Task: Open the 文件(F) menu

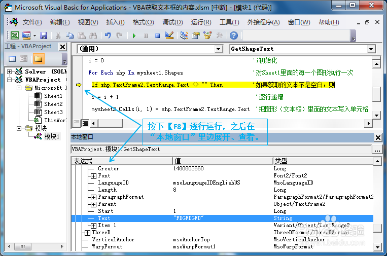Action: pyautogui.click(x=32, y=22)
